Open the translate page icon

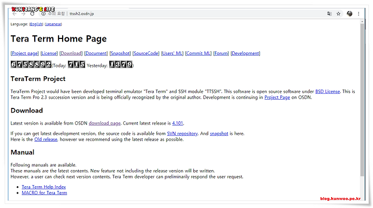tap(329, 14)
